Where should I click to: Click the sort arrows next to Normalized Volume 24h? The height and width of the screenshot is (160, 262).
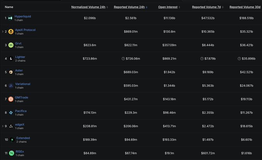(107, 7)
